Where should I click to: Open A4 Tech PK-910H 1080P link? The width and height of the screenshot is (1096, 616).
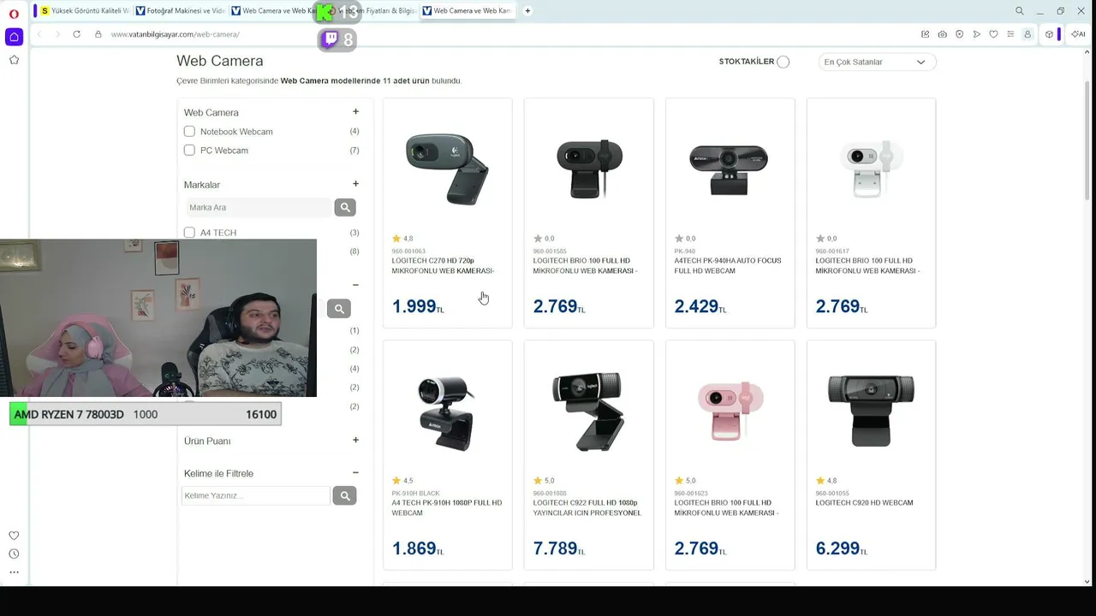pos(447,508)
